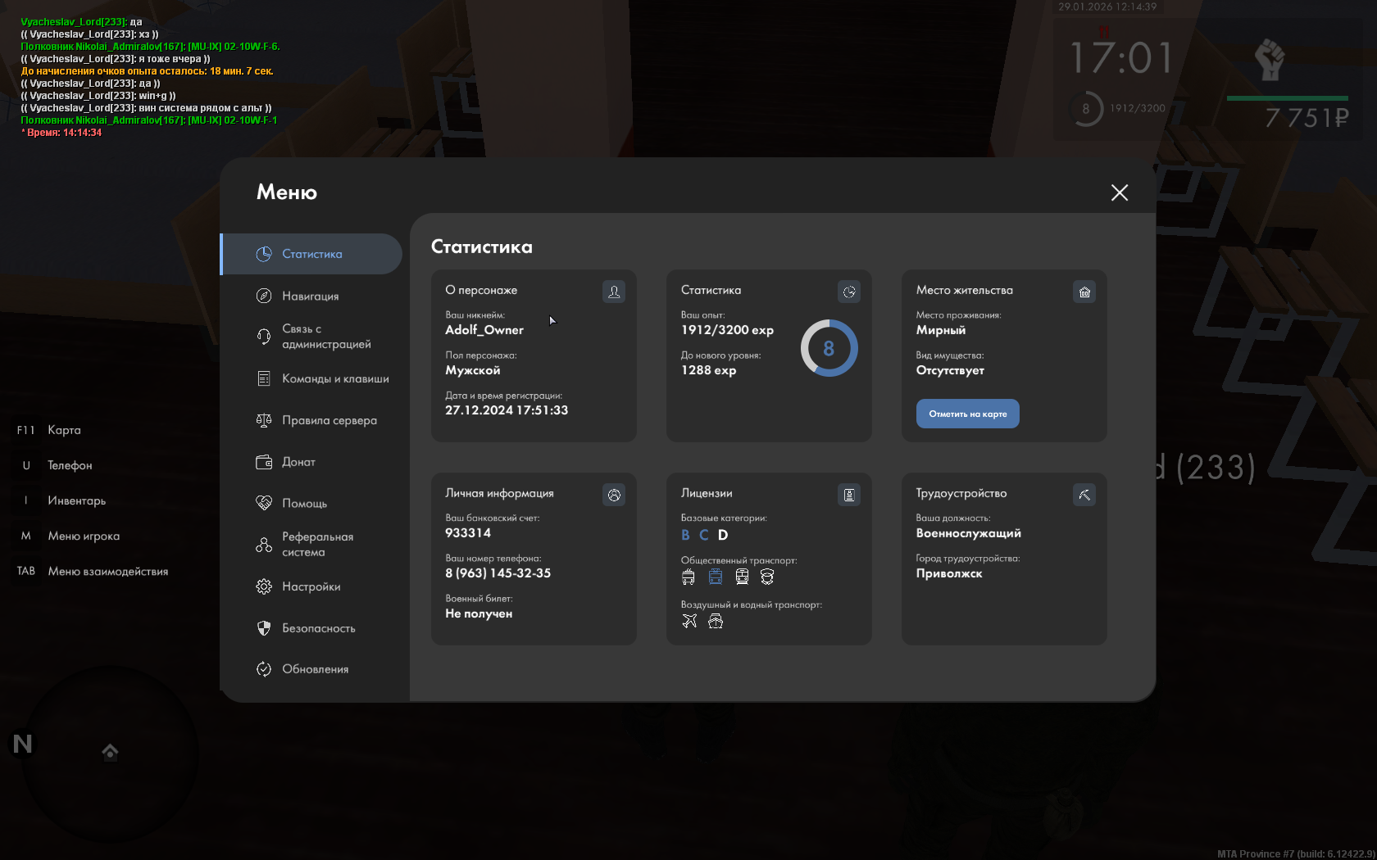Click the profile icon in О персонаже card

(613, 292)
